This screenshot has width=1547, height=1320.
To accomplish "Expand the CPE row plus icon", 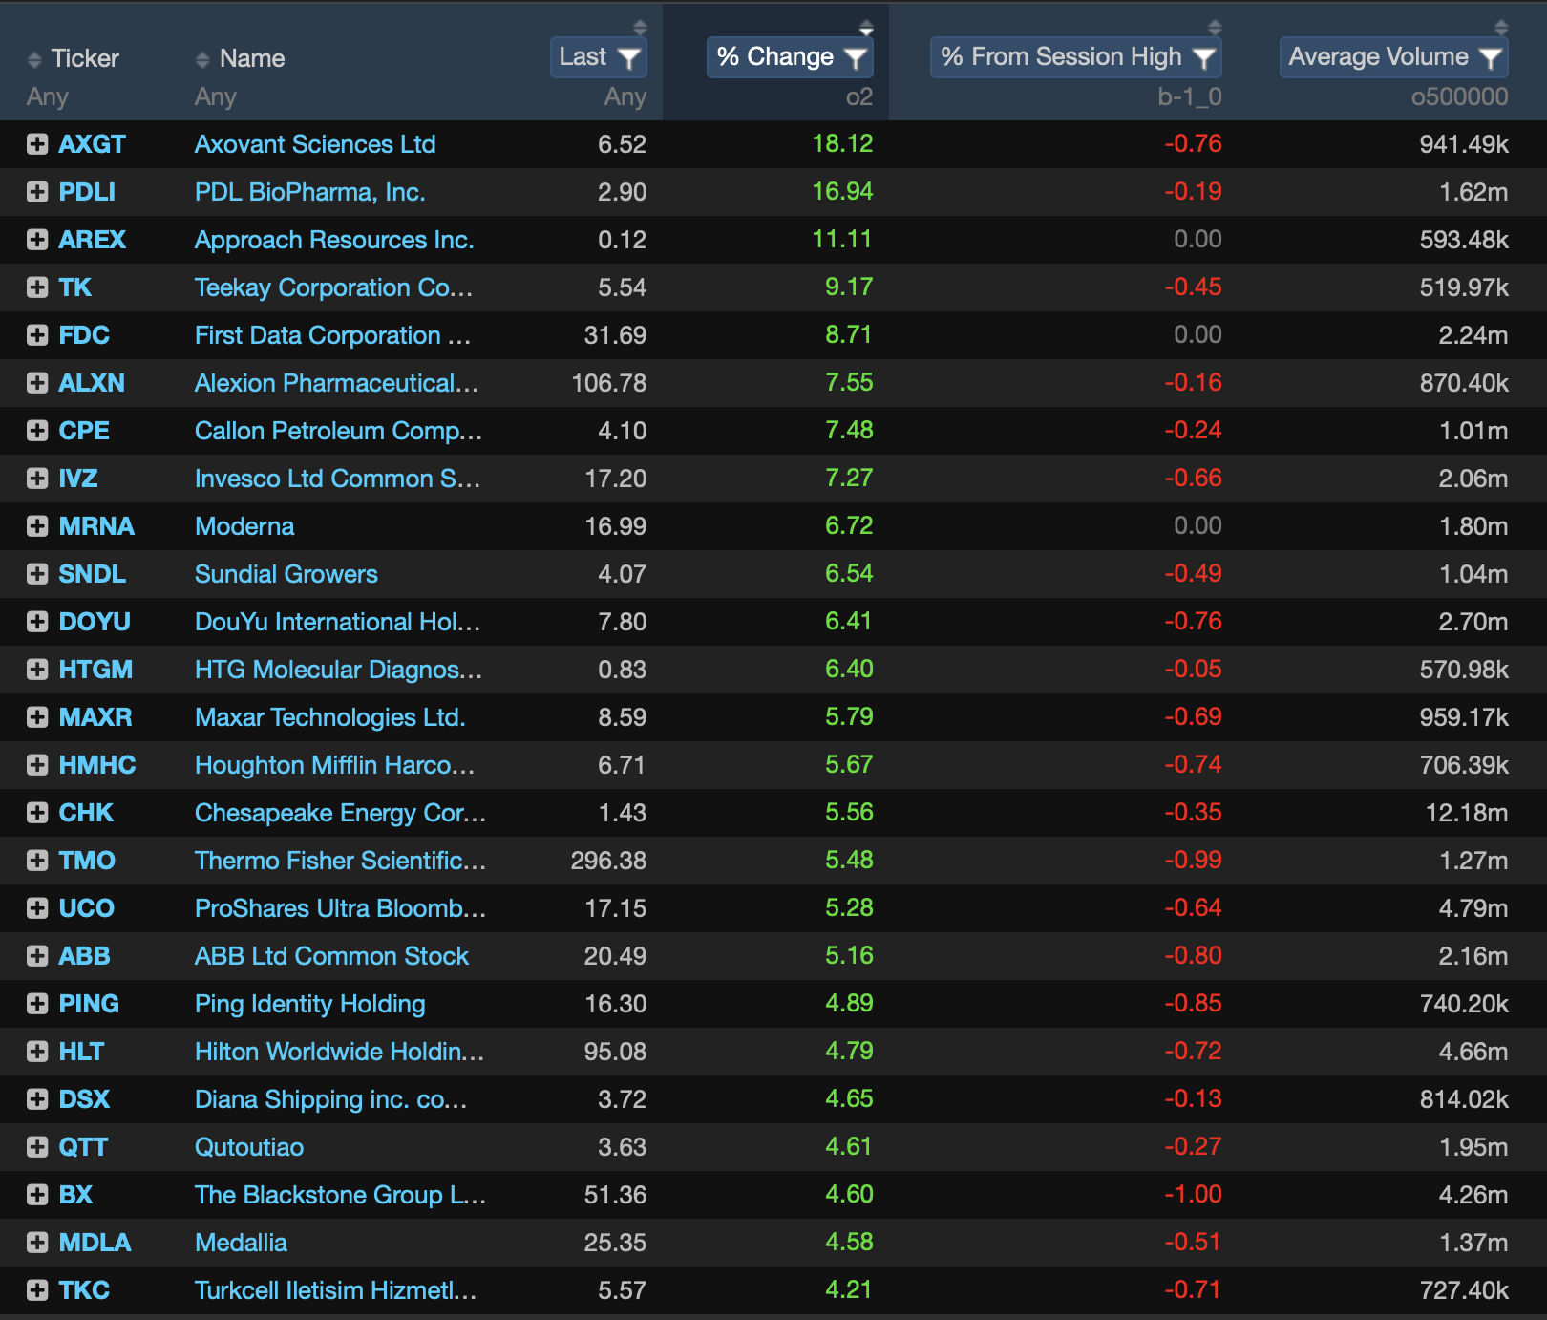I will coord(37,431).
